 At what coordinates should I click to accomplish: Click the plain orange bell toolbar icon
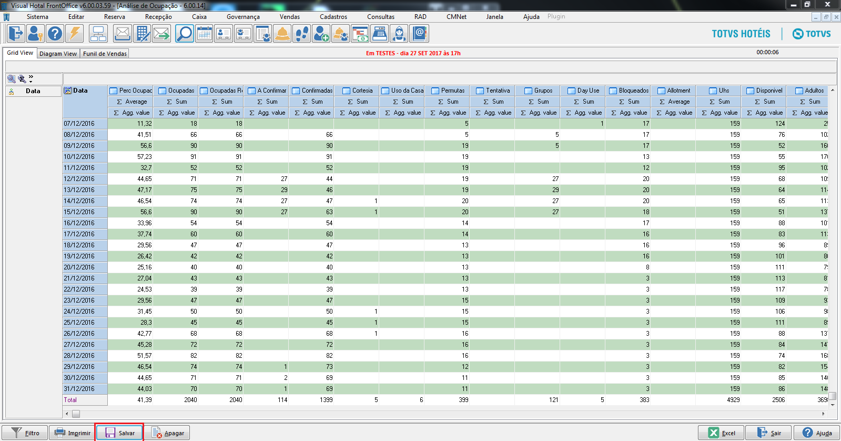click(x=282, y=34)
